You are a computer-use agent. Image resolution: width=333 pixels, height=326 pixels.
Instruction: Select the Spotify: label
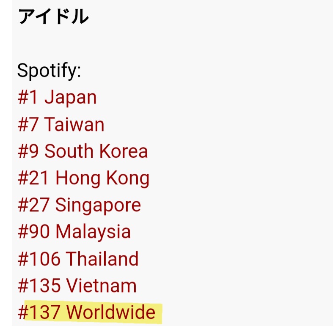pos(49,71)
